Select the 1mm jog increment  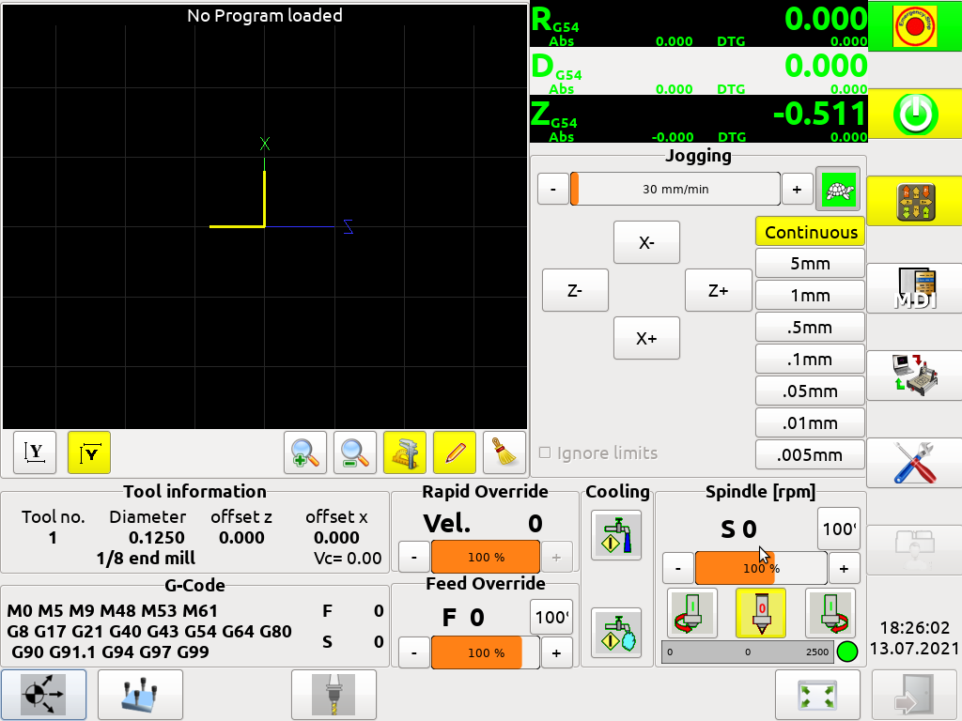(809, 295)
